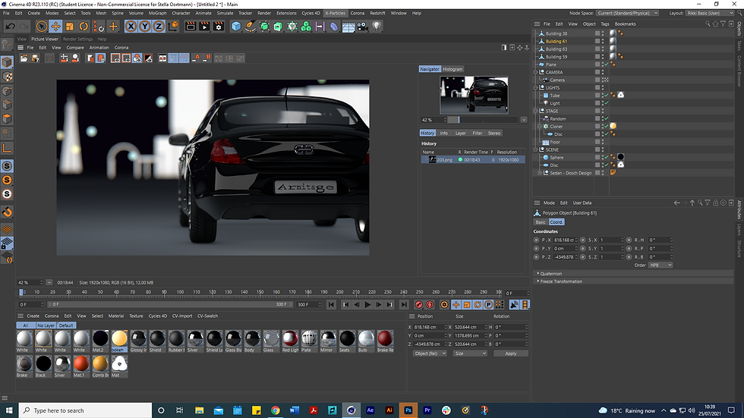The width and height of the screenshot is (744, 418).
Task: Toggle Plane object enabled checkmark
Action: 606,64
